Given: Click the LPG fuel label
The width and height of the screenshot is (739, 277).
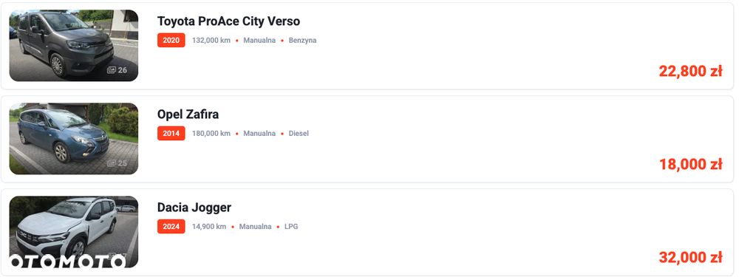Looking at the screenshot, I should [291, 227].
